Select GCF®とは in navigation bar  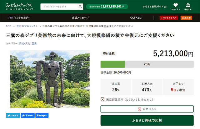coord(136,18)
